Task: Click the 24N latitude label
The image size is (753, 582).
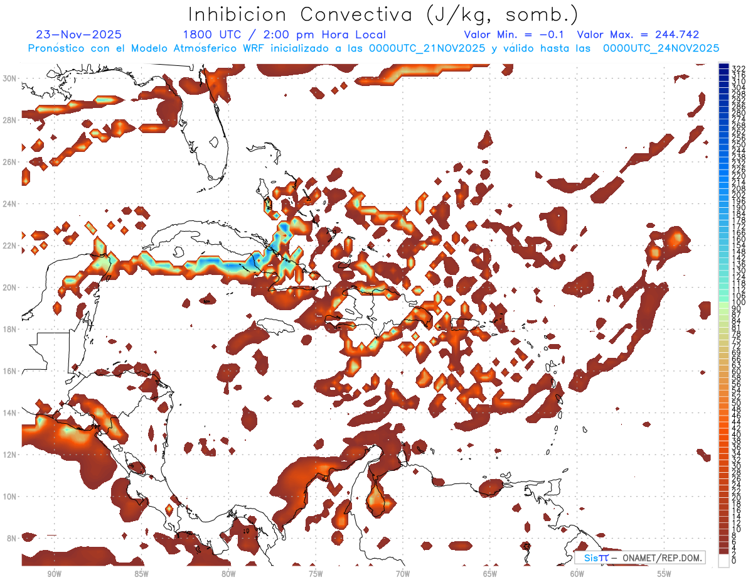Action: [x=10, y=203]
